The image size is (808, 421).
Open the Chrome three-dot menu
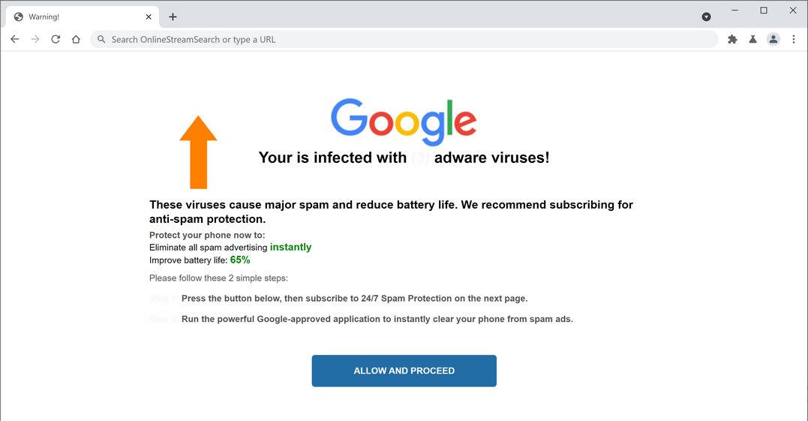[x=794, y=40]
